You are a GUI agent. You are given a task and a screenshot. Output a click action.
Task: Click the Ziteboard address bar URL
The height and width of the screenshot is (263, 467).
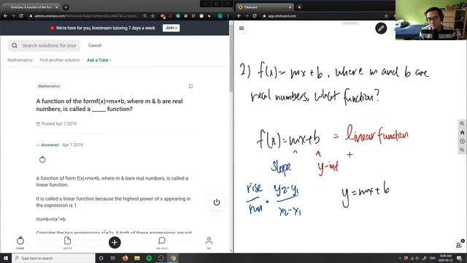click(282, 16)
